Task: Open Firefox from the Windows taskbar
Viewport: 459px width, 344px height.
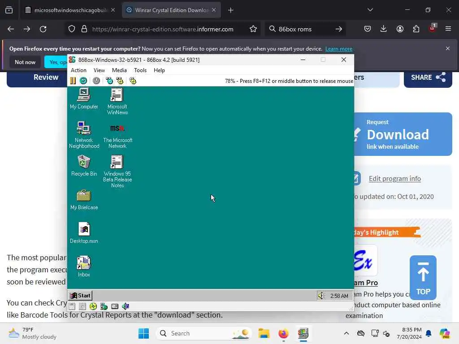Action: tap(283, 333)
